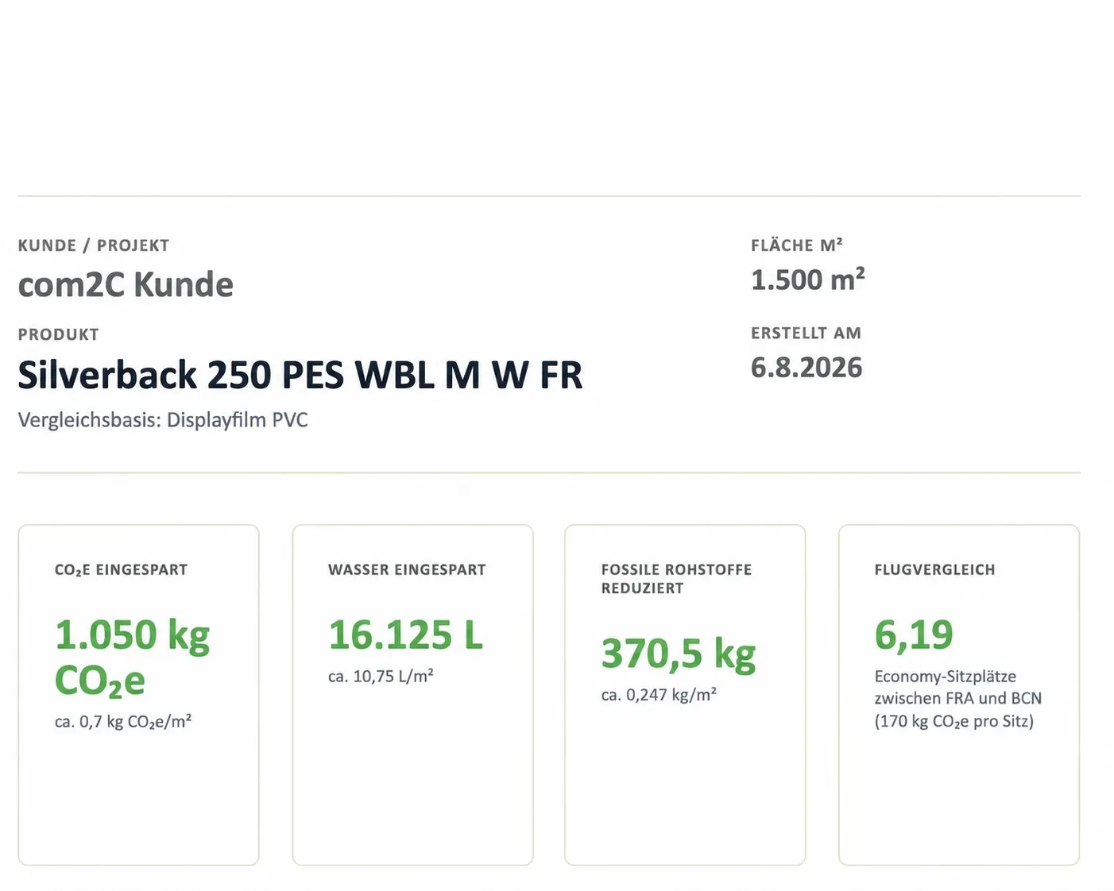Click 'ca. 0,247 kg/m²' text

(659, 695)
